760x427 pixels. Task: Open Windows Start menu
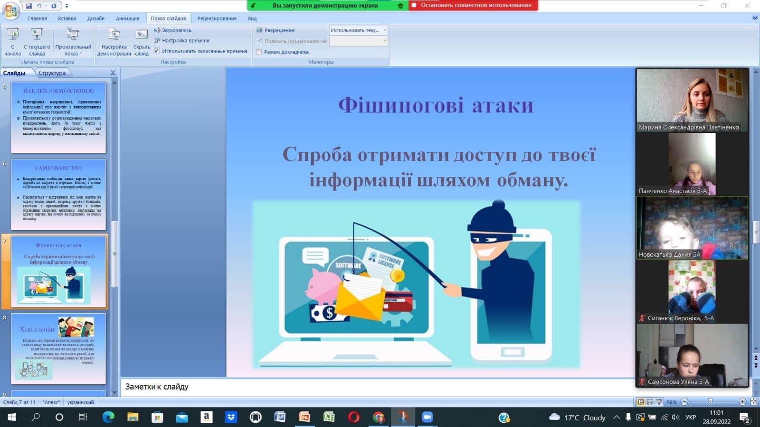[11, 417]
